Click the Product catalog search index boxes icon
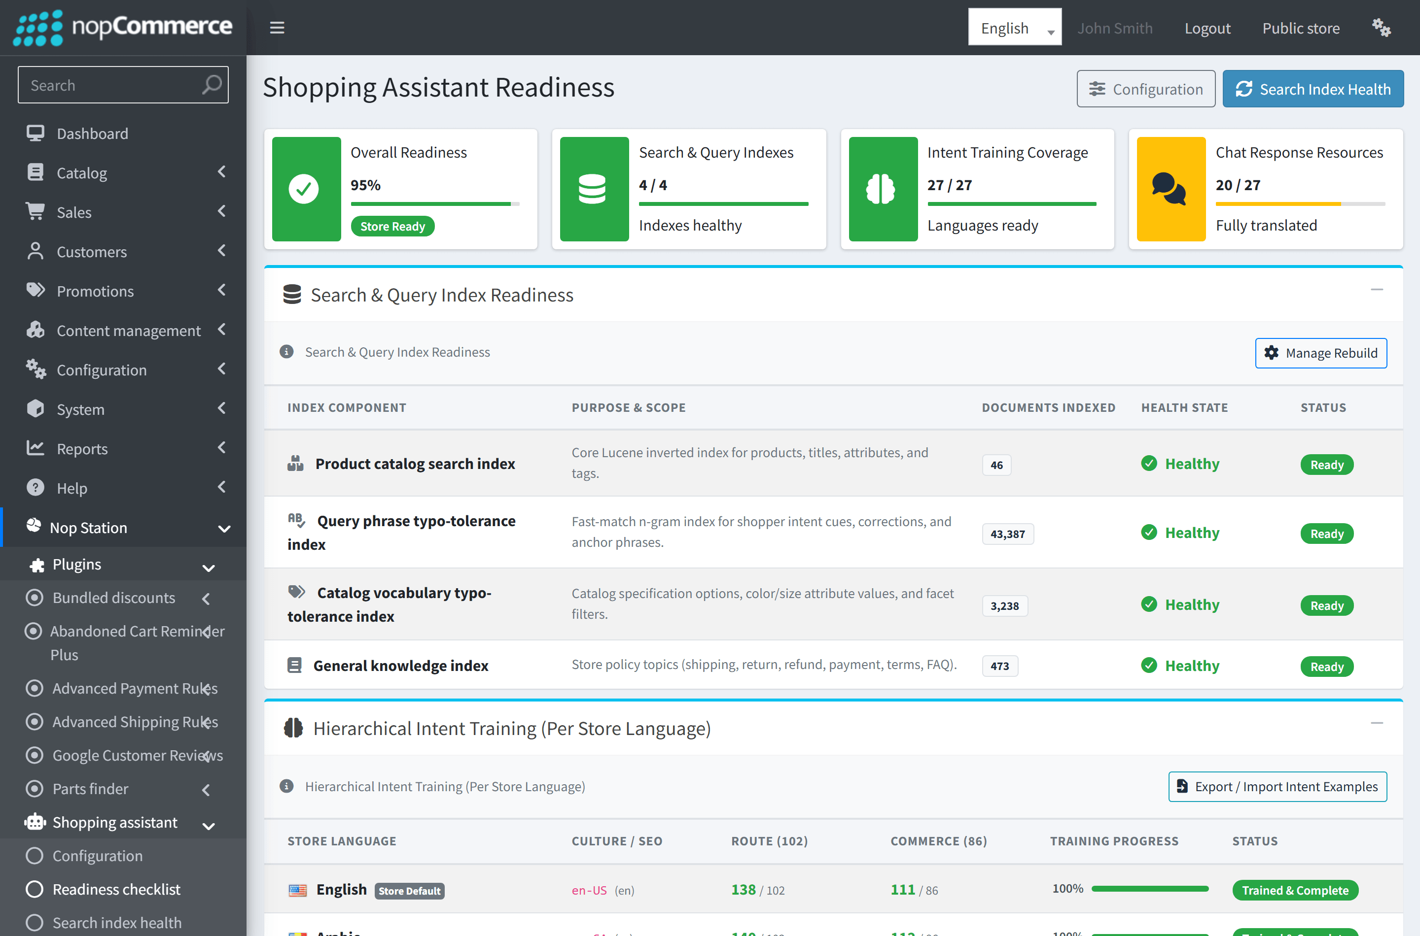This screenshot has width=1420, height=936. pos(296,463)
